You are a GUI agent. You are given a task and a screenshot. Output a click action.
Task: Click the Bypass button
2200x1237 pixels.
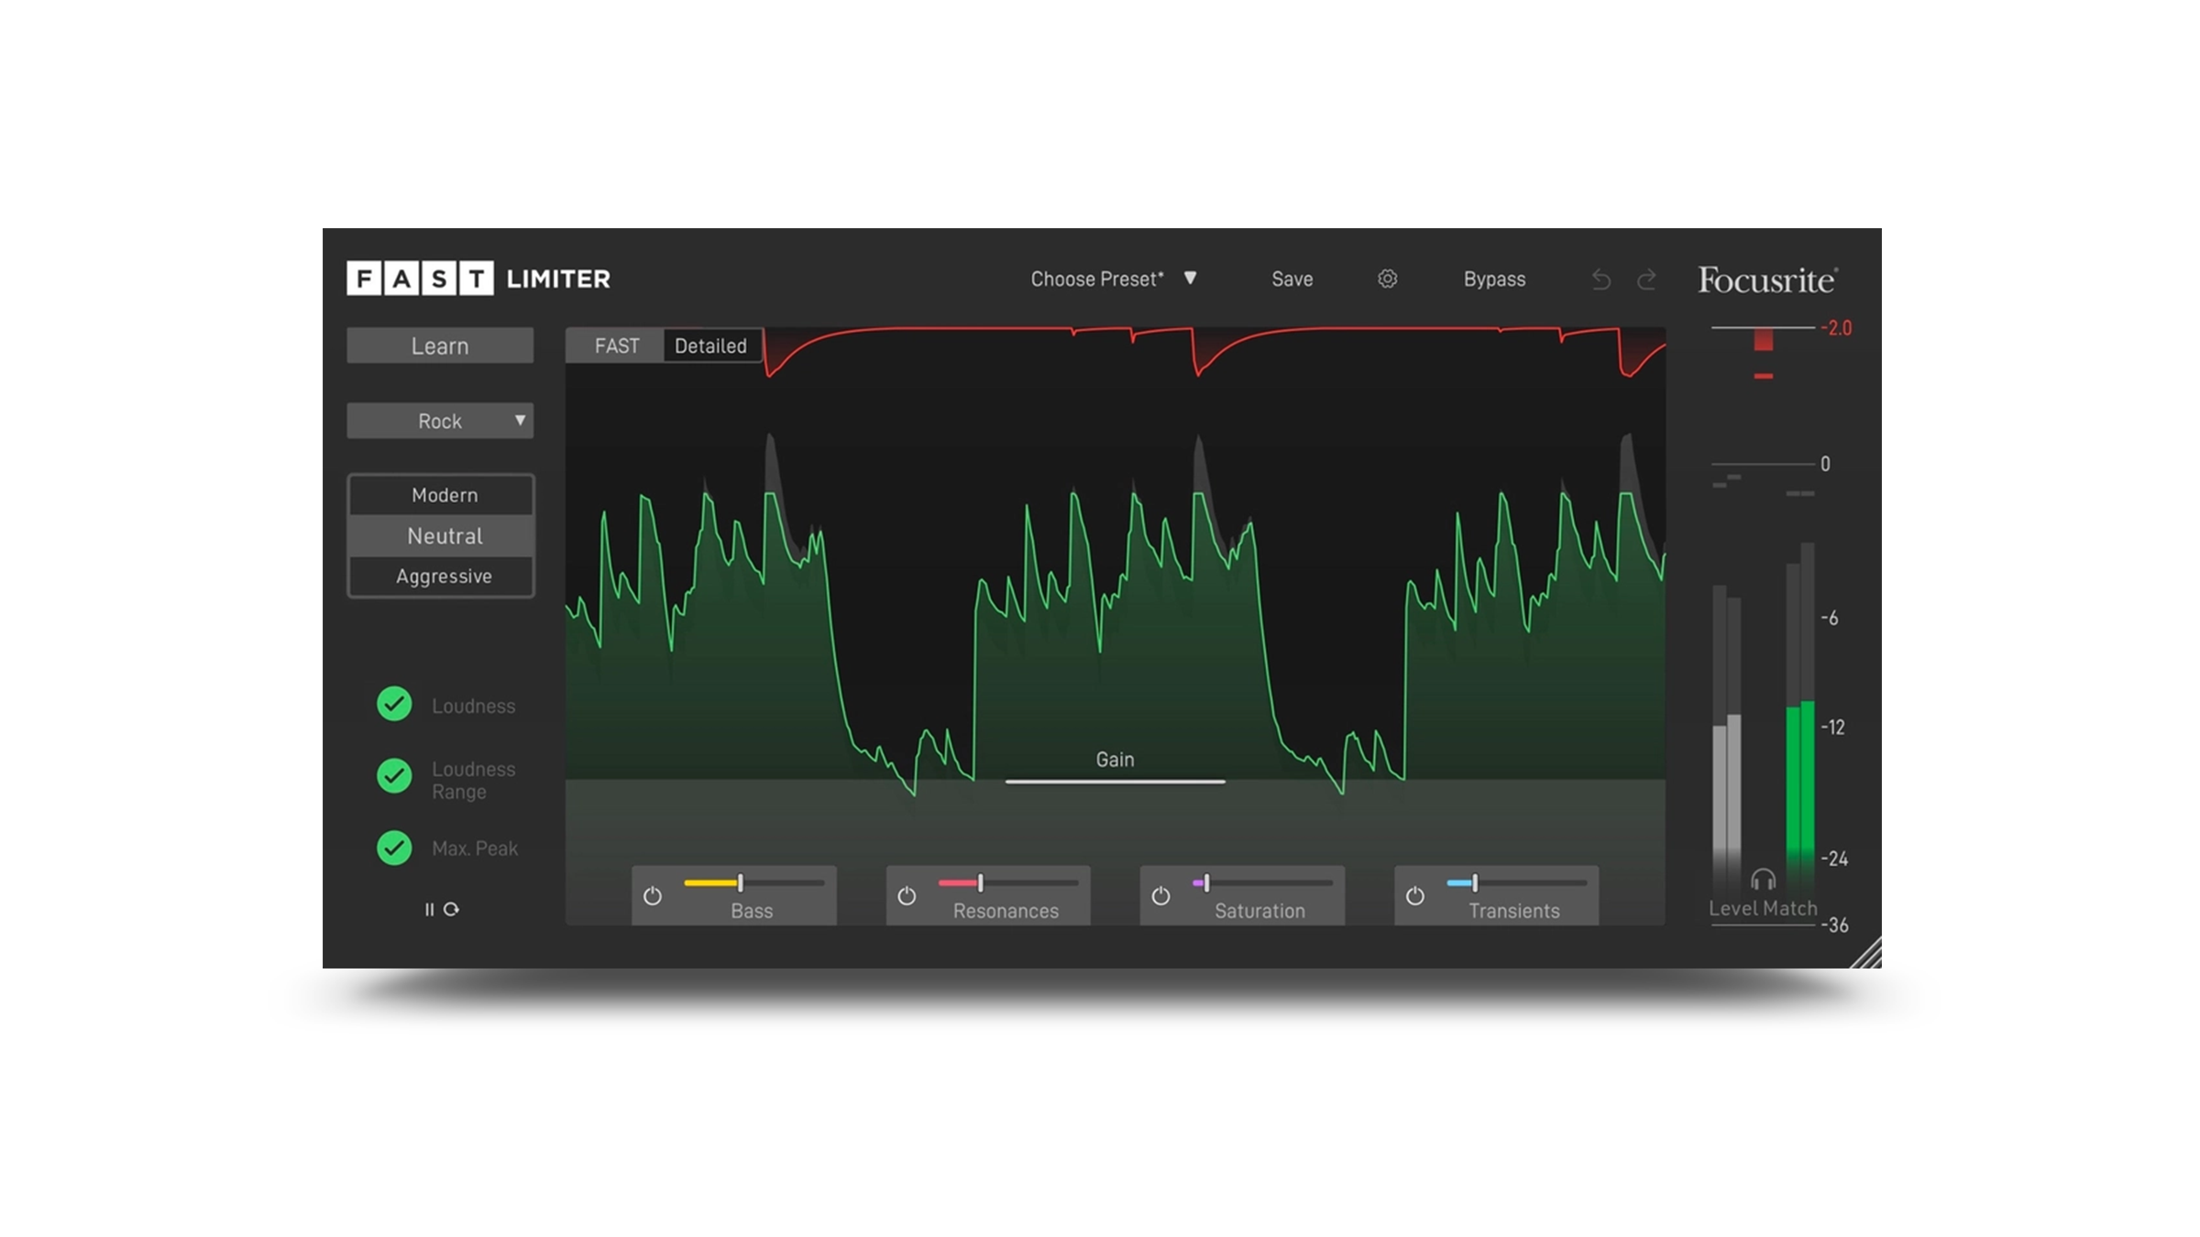click(1494, 279)
